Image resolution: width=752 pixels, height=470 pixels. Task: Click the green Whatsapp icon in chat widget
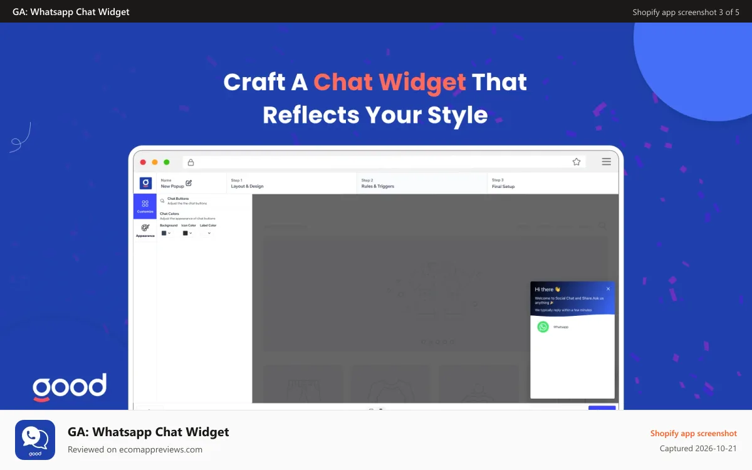543,327
